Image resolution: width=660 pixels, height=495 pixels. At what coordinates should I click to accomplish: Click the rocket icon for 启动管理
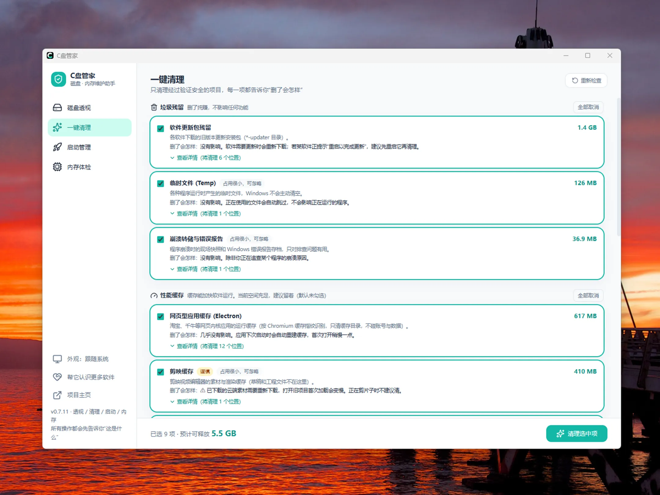(x=57, y=147)
